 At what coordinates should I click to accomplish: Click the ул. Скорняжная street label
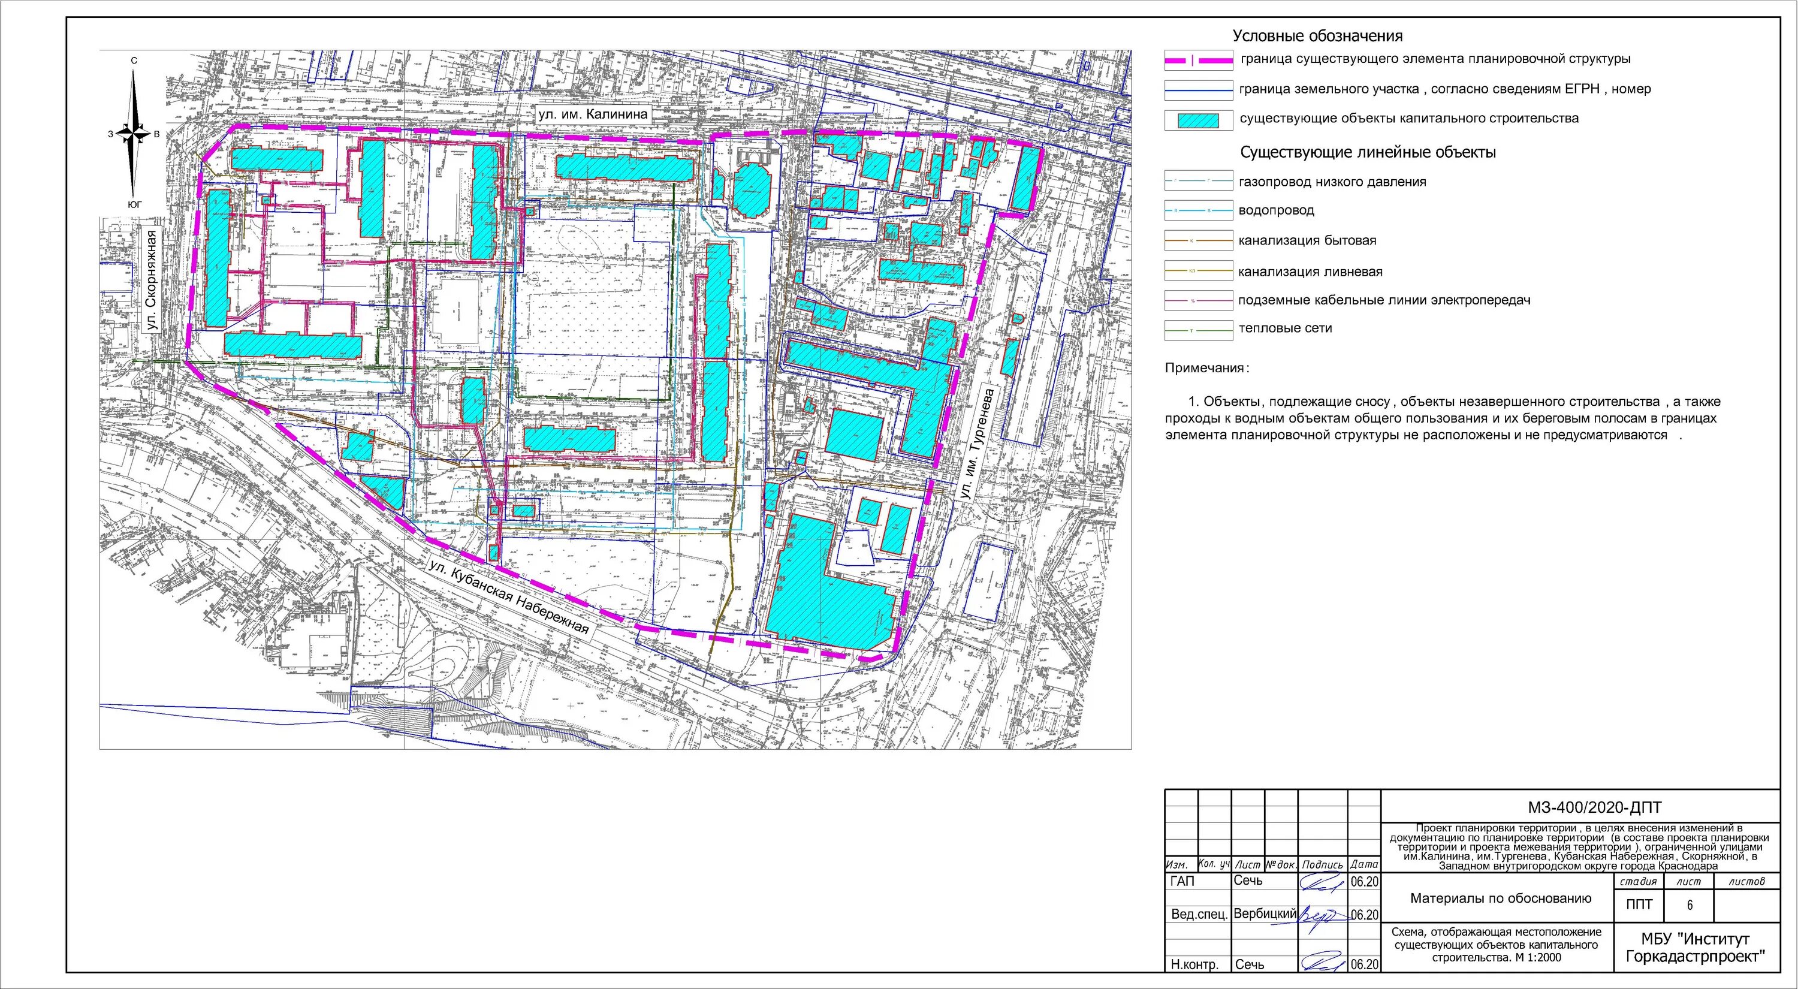pos(152,279)
